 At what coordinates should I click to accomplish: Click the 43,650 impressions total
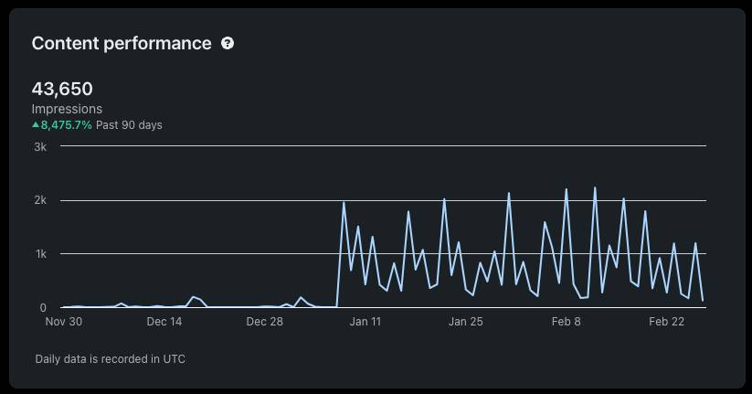tap(62, 89)
